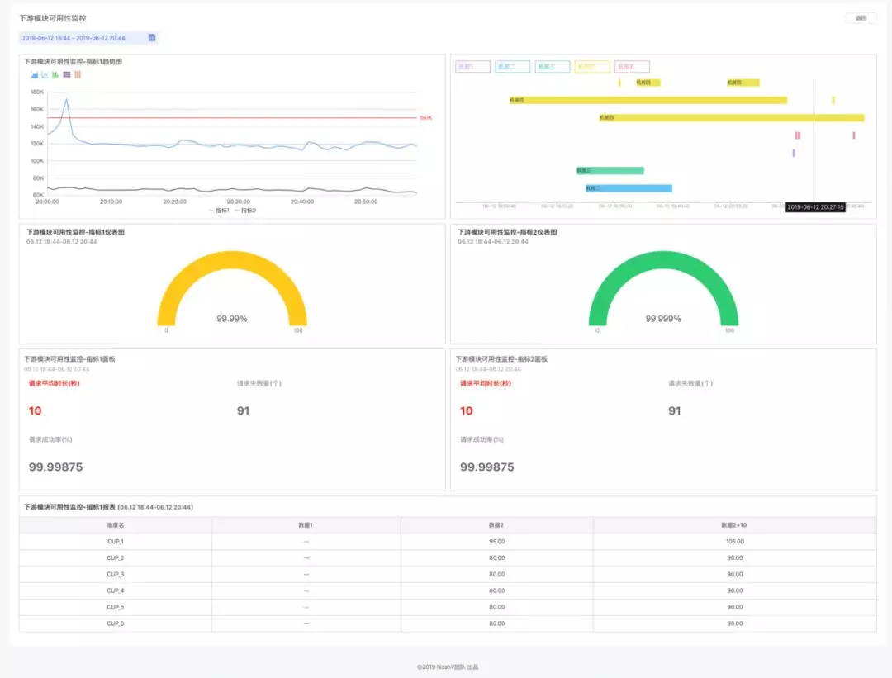Select the CUP_5 row name
892x678 pixels.
point(116,607)
